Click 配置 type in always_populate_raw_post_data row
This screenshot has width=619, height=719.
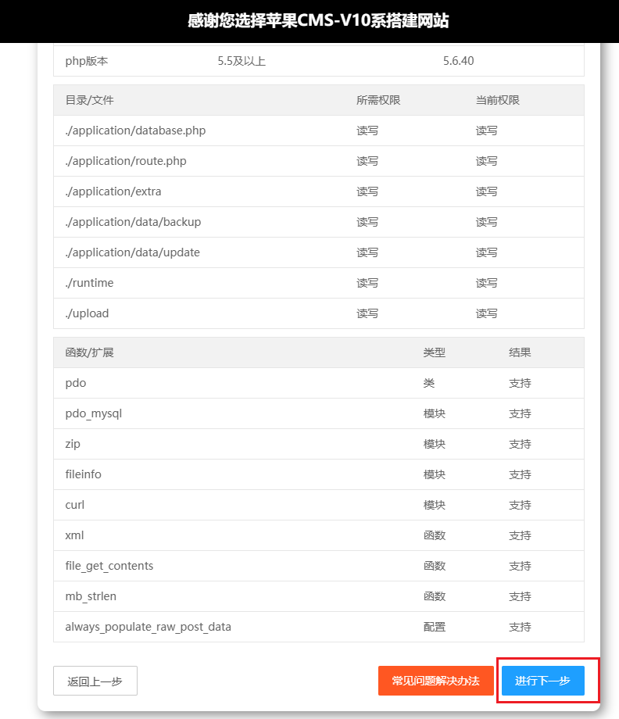[x=435, y=627]
